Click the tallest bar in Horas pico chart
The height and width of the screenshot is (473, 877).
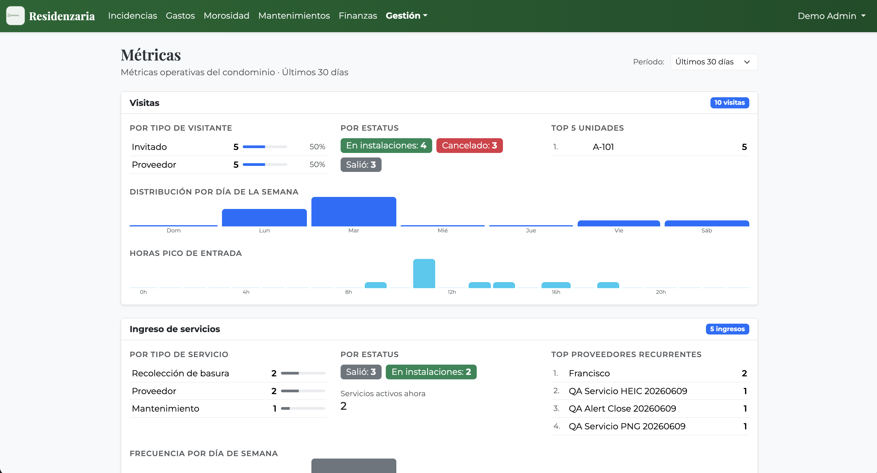pyautogui.click(x=424, y=274)
